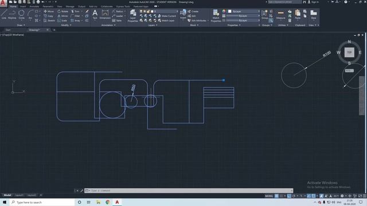Switch to the Layout1 tab
This screenshot has width=367, height=206.
pos(19,195)
